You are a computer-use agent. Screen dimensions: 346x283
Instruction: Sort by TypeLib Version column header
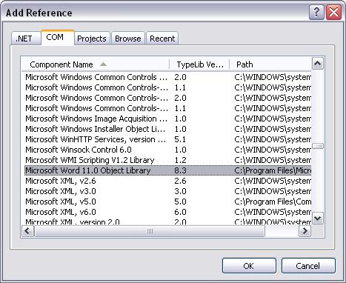pos(199,64)
